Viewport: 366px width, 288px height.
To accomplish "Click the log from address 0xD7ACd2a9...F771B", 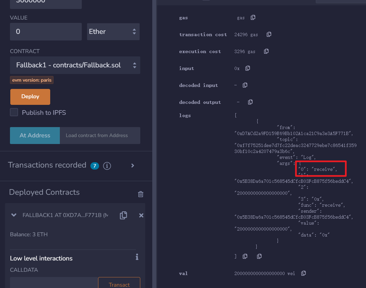I will coord(294,133).
